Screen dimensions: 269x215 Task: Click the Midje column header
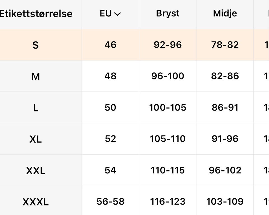pos(225,13)
